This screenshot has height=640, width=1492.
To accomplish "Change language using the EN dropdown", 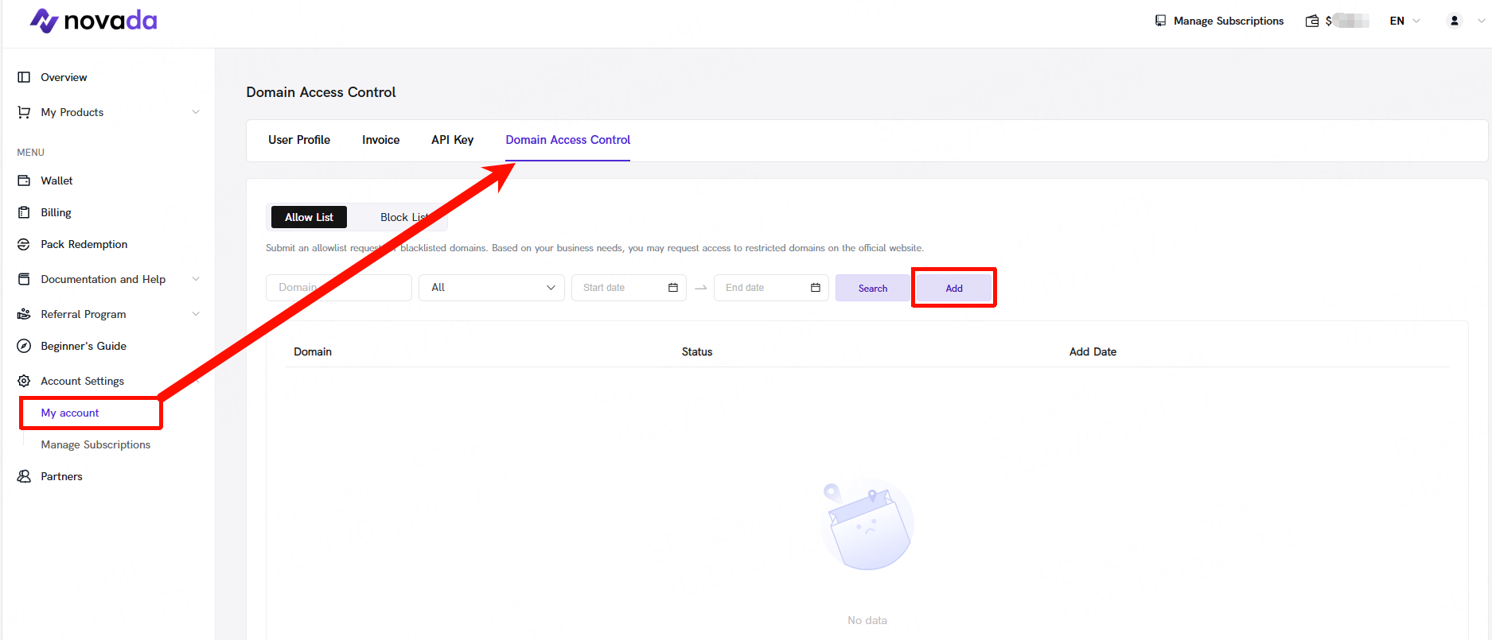I will pos(1404,21).
